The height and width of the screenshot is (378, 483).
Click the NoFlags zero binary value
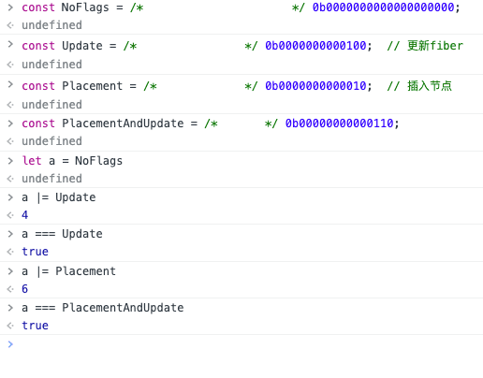pyautogui.click(x=383, y=7)
